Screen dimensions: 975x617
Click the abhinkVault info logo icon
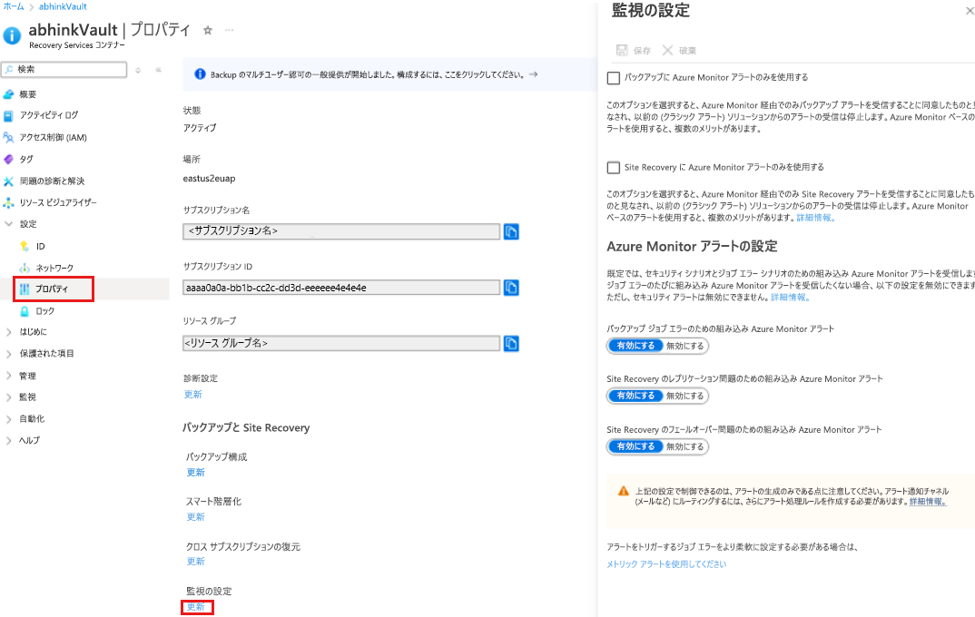12,36
